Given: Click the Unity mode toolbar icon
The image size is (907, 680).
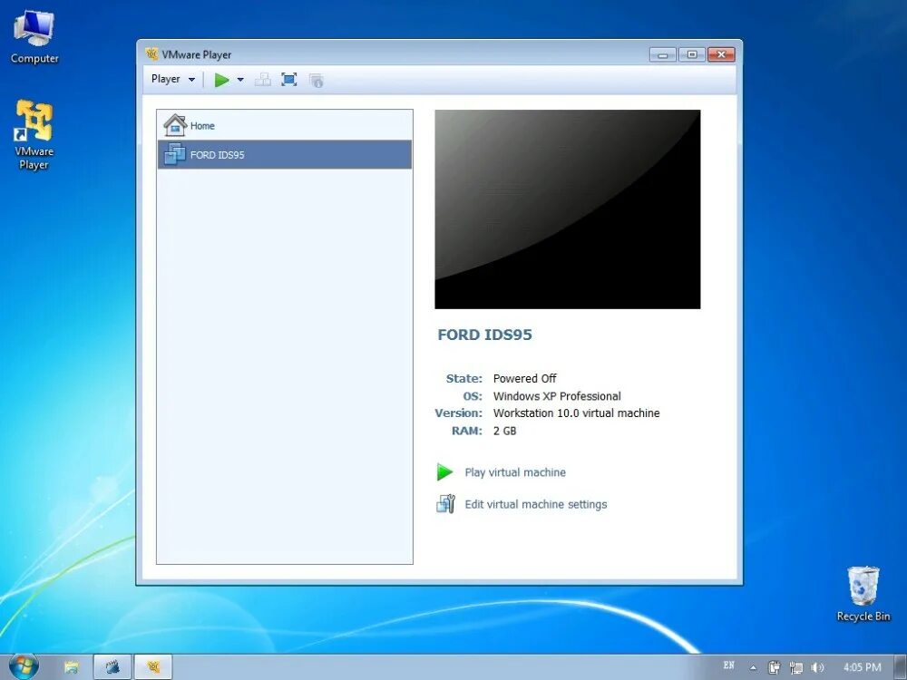Looking at the screenshot, I should pos(262,80).
